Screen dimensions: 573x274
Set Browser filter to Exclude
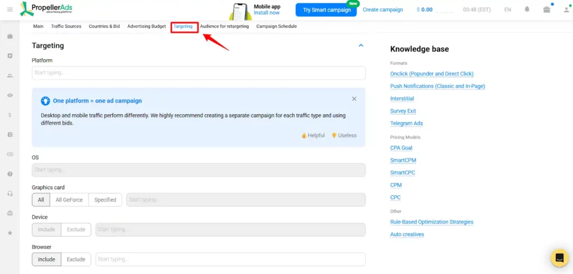(76, 259)
